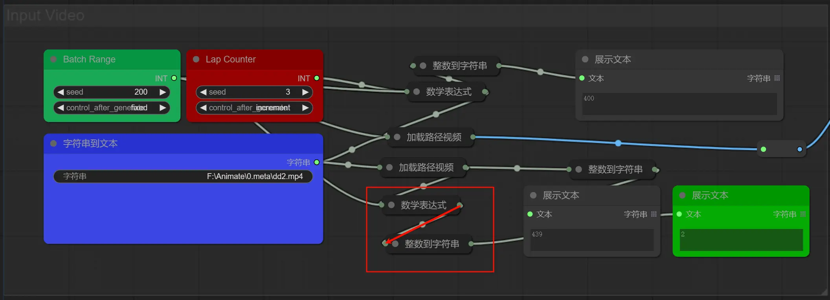Collapse the 展示文本 node displaying 439
The width and height of the screenshot is (830, 300).
pyautogui.click(x=533, y=195)
